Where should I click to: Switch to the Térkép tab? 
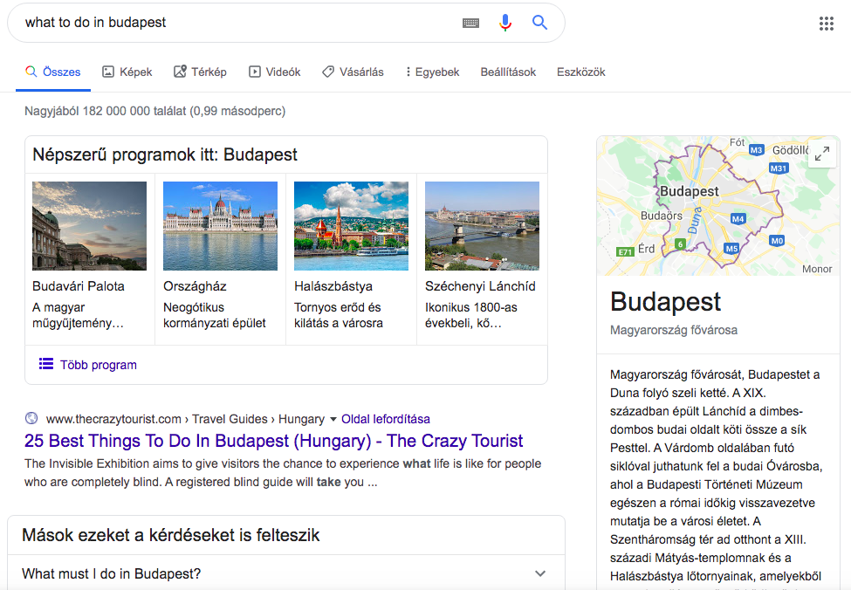[x=200, y=72]
